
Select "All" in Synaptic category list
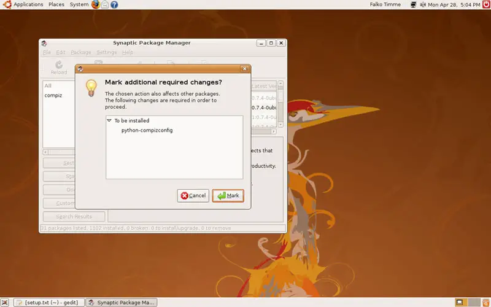(48, 86)
